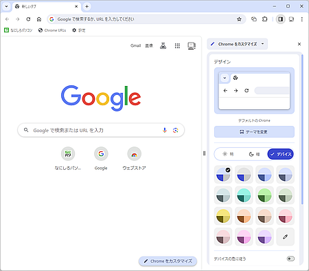
Task: Open Gmail link
Action: [135, 45]
